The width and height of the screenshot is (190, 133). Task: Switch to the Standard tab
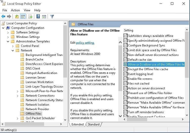94,124
